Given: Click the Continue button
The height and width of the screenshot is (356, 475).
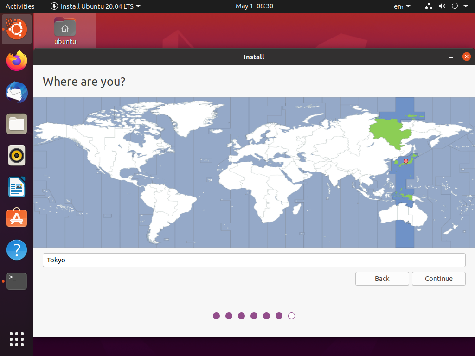Looking at the screenshot, I should pos(439,279).
